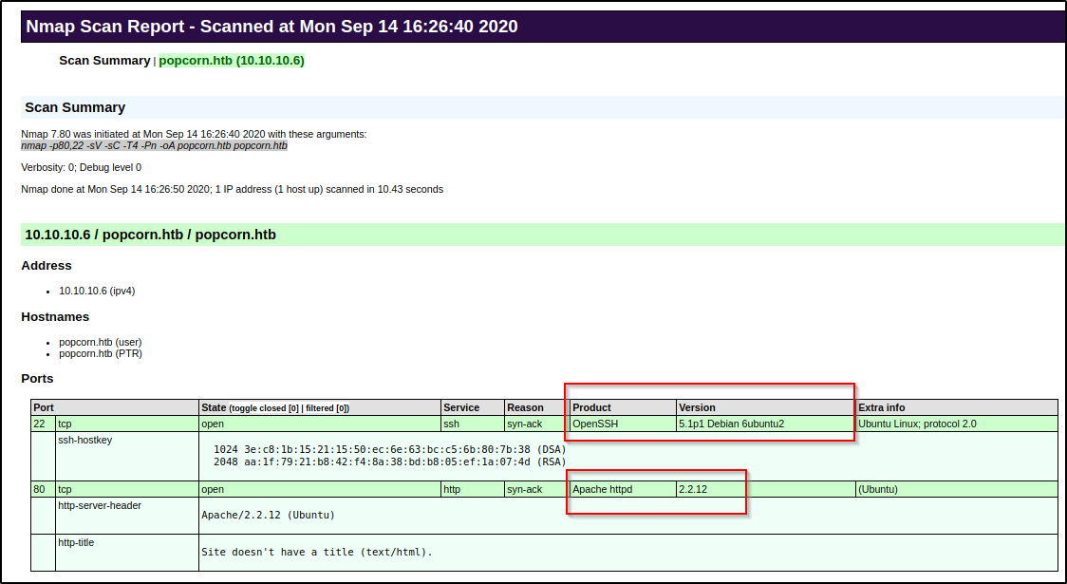Click 'Verbosity: 0; Debug level 0' line
This screenshot has height=584, width=1067.
pos(81,167)
